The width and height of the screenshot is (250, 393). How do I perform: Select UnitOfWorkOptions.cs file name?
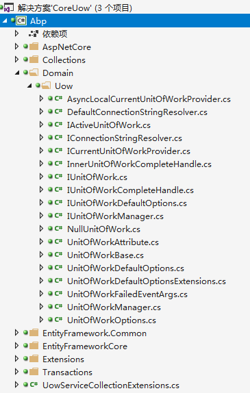pos(112,321)
